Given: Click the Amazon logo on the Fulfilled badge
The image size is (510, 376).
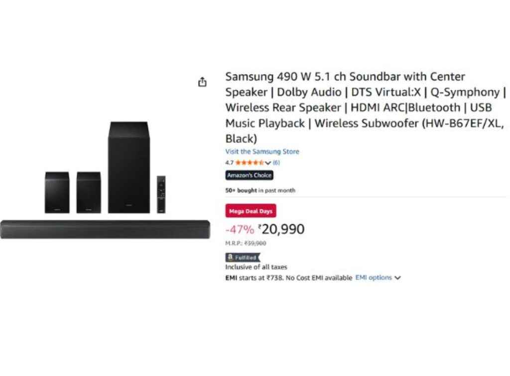Looking at the screenshot, I should pyautogui.click(x=230, y=257).
